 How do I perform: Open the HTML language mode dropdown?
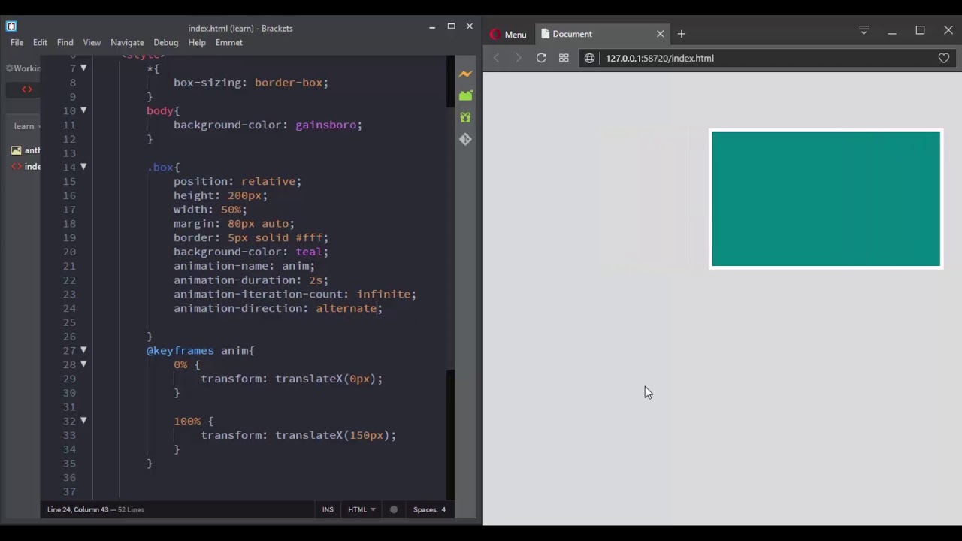362,509
